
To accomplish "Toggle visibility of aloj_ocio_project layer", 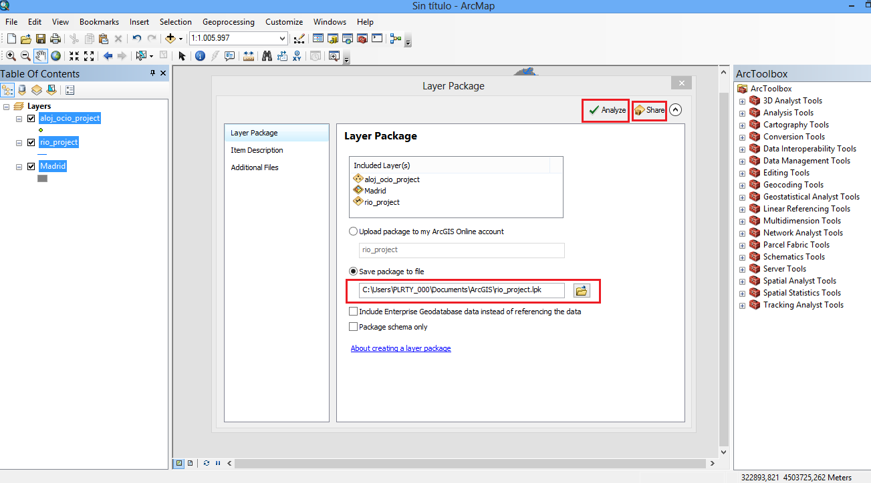I will coord(31,118).
